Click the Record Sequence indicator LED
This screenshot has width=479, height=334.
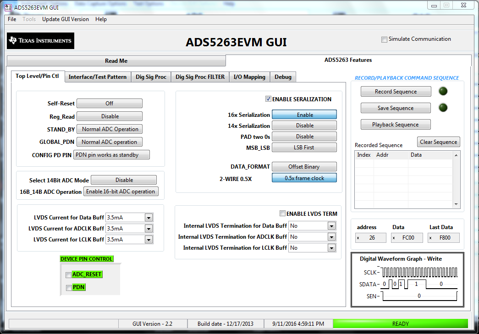(x=443, y=91)
